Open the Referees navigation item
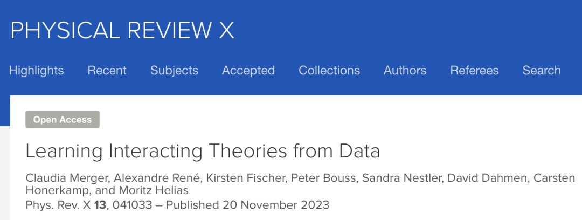Screen dimensions: 582x220 pyautogui.click(x=474, y=70)
